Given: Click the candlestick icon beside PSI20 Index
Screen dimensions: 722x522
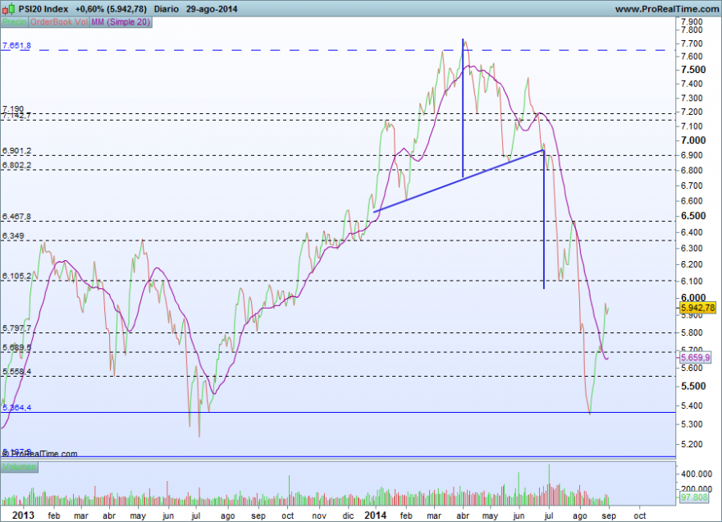Looking at the screenshot, I should pos(8,9).
